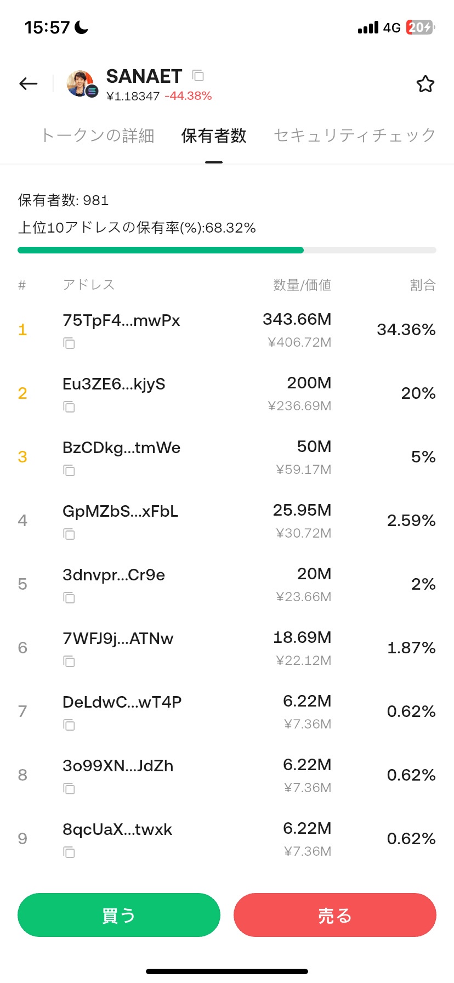The image size is (454, 983).
Task: Copy address DeLdwC...wT4P
Action: [x=69, y=725]
